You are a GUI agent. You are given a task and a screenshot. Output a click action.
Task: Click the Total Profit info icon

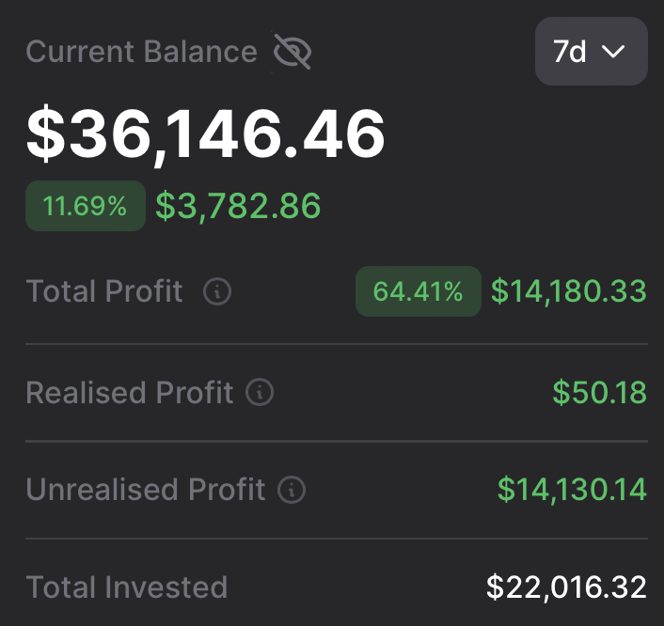pyautogui.click(x=217, y=292)
